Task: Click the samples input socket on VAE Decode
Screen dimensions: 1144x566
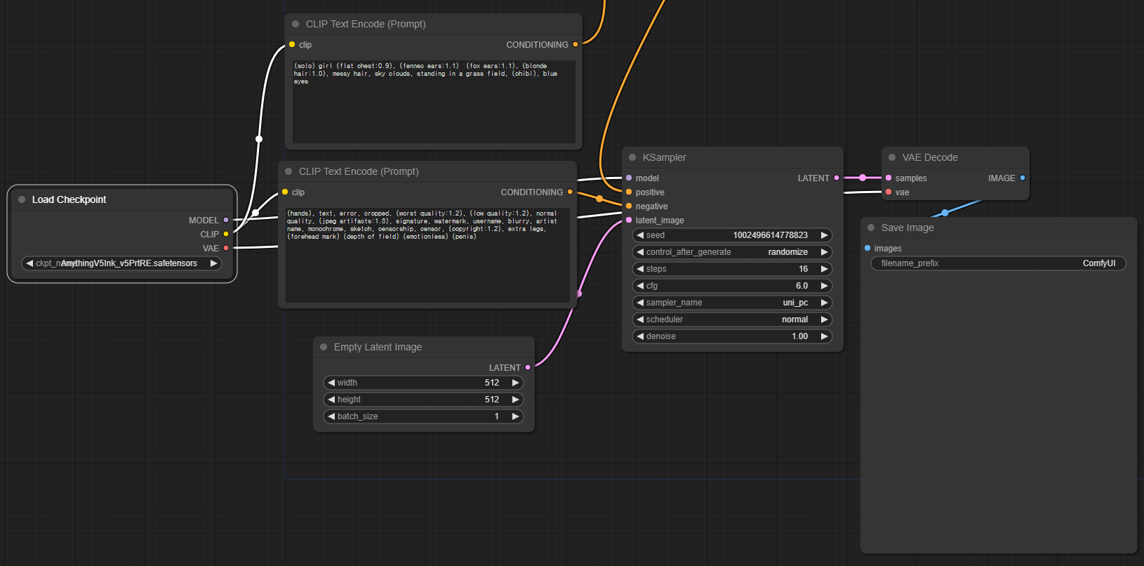Action: click(x=889, y=178)
